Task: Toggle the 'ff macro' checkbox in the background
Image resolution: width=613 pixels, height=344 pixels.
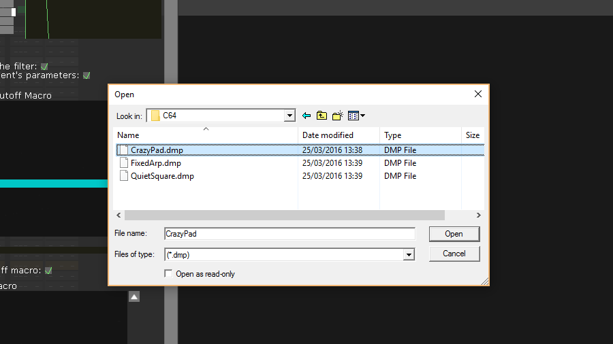Action: tap(48, 271)
